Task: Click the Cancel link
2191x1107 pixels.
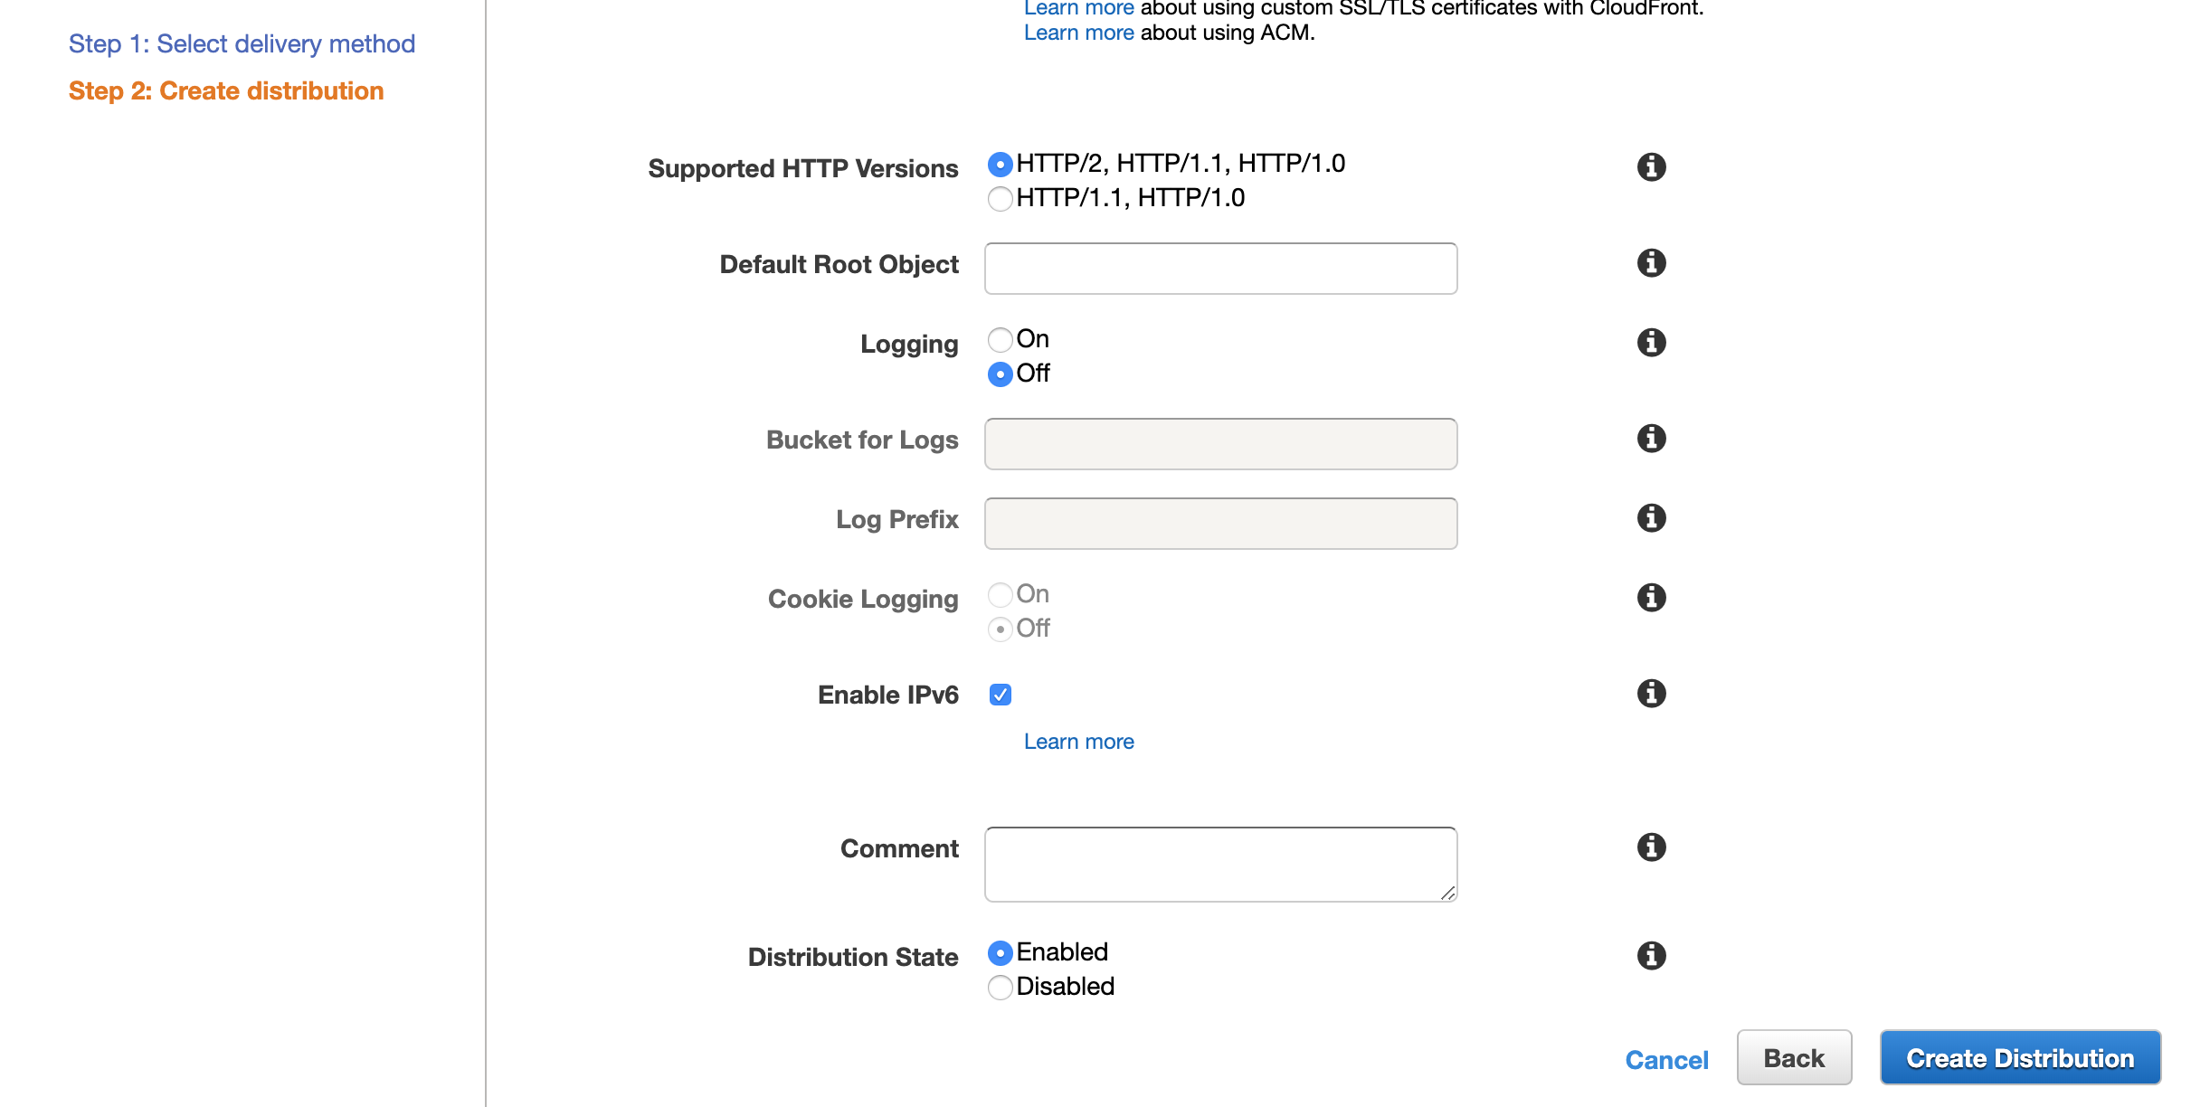Action: [x=1666, y=1060]
